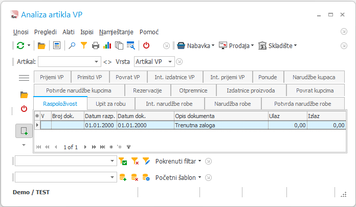The width and height of the screenshot is (356, 207).
Task: Open the Ispisi menu
Action: point(87,32)
